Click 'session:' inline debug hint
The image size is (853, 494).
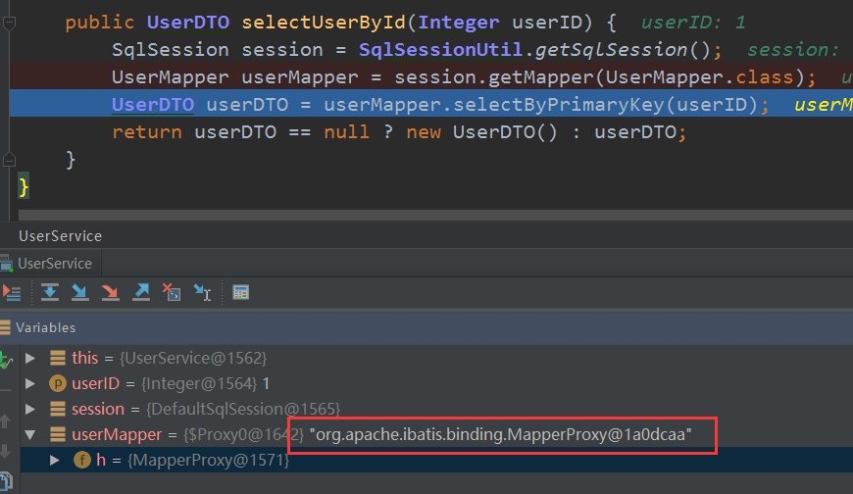pyautogui.click(x=793, y=50)
